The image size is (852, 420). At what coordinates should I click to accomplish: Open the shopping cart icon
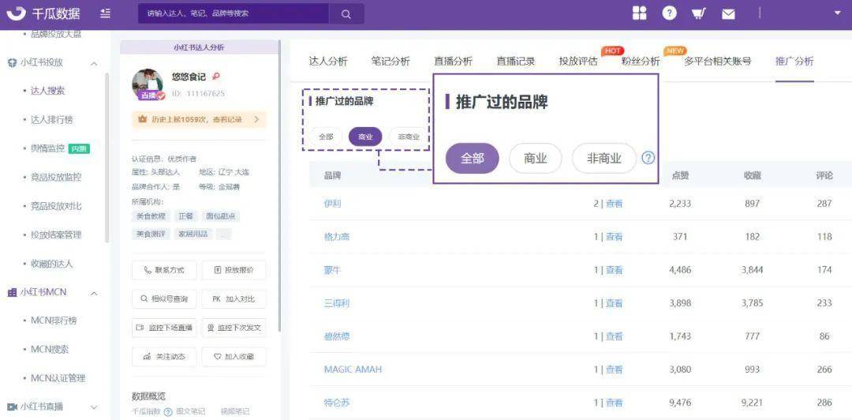tap(699, 14)
